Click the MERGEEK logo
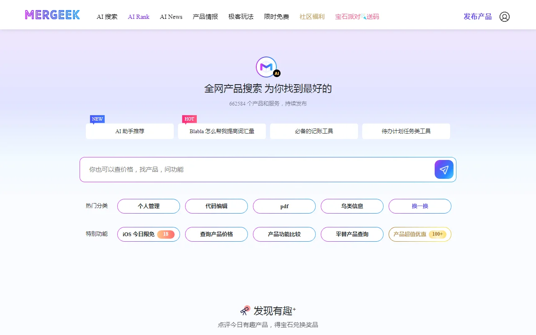 pos(52,15)
